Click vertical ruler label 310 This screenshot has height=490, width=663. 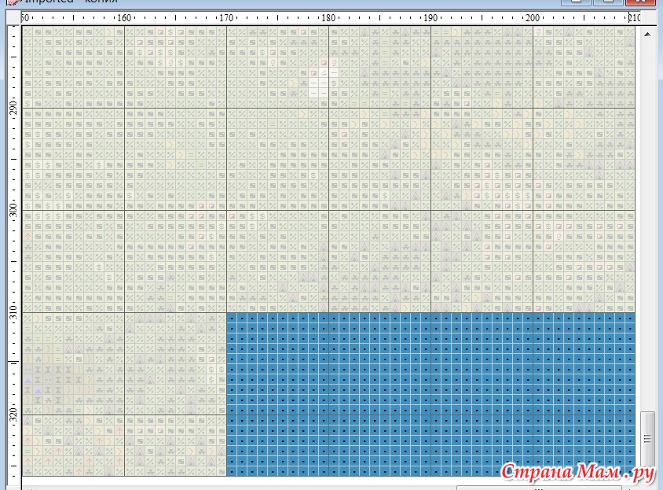(x=13, y=312)
